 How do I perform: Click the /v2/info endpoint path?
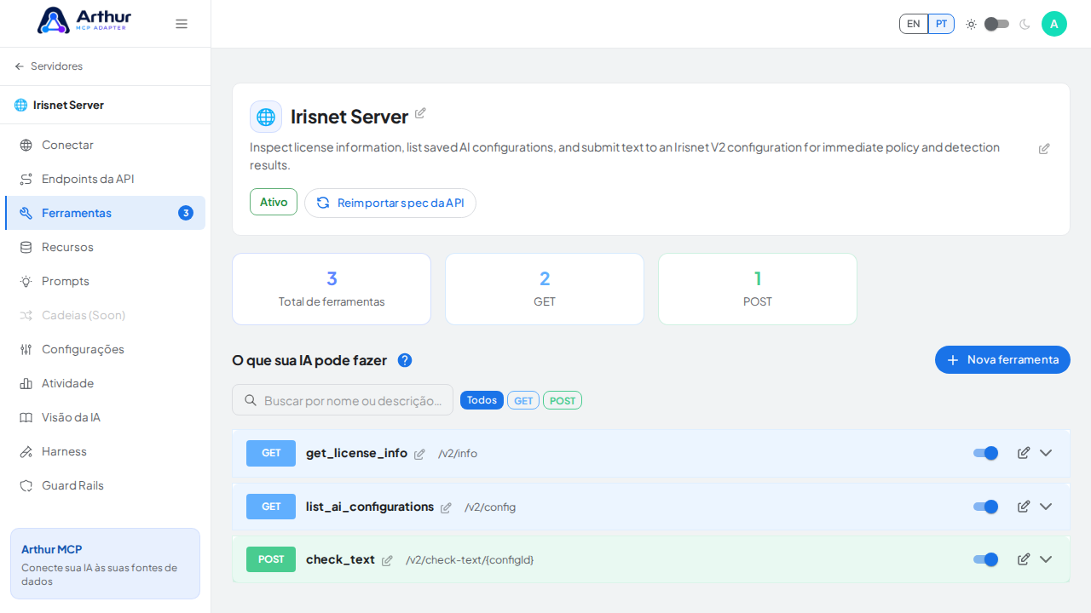coord(458,454)
